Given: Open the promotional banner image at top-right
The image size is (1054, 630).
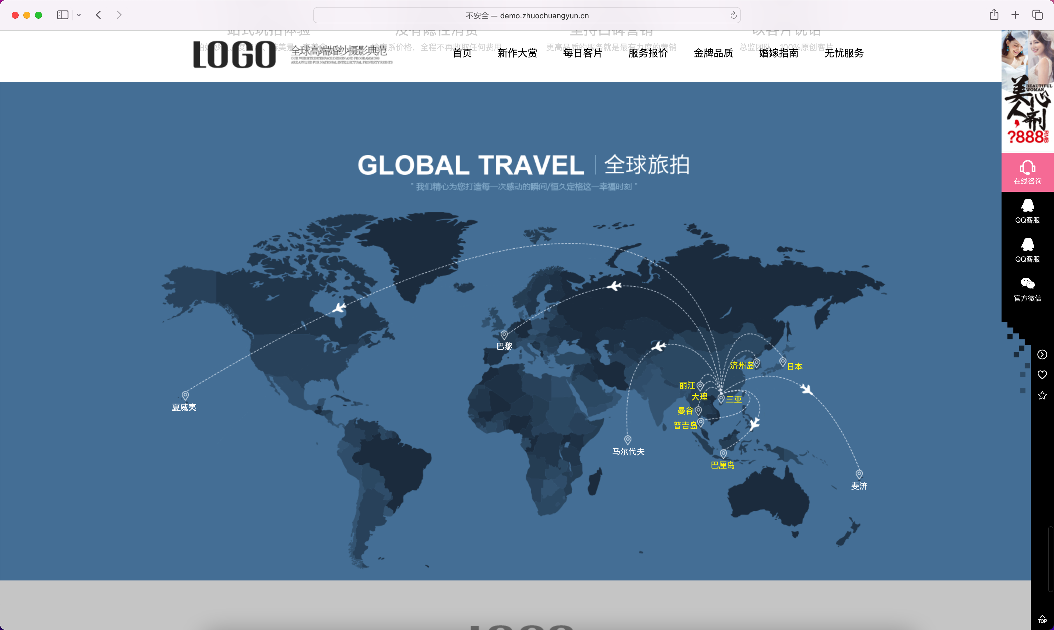Looking at the screenshot, I should (x=1027, y=91).
